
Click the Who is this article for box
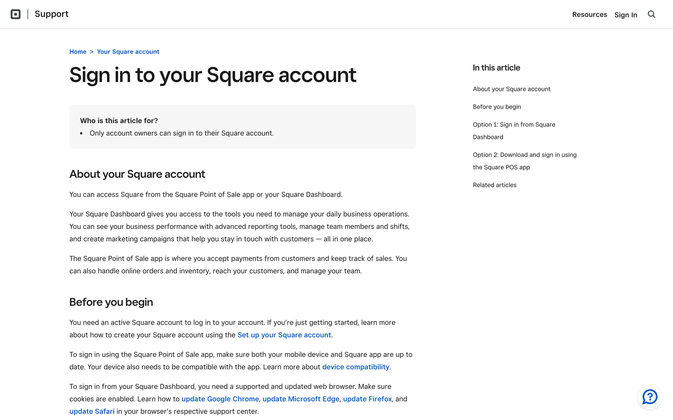(x=242, y=127)
